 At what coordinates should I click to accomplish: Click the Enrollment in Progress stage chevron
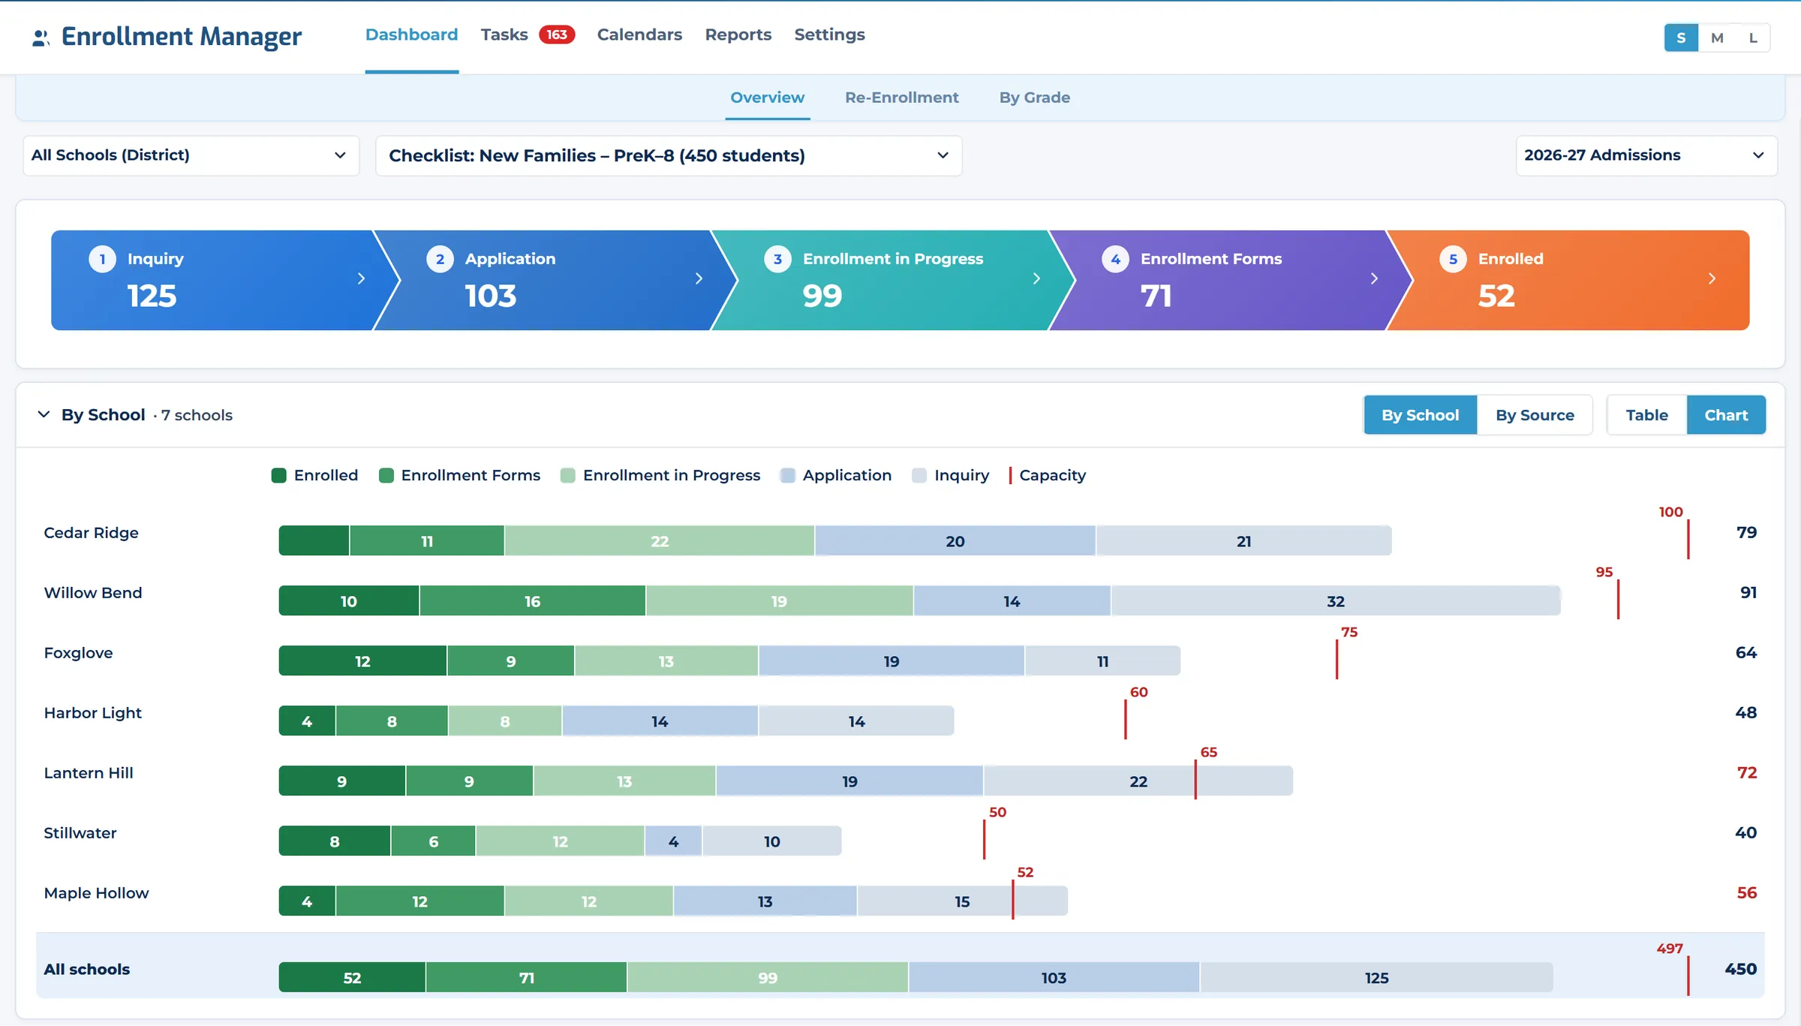point(1036,278)
